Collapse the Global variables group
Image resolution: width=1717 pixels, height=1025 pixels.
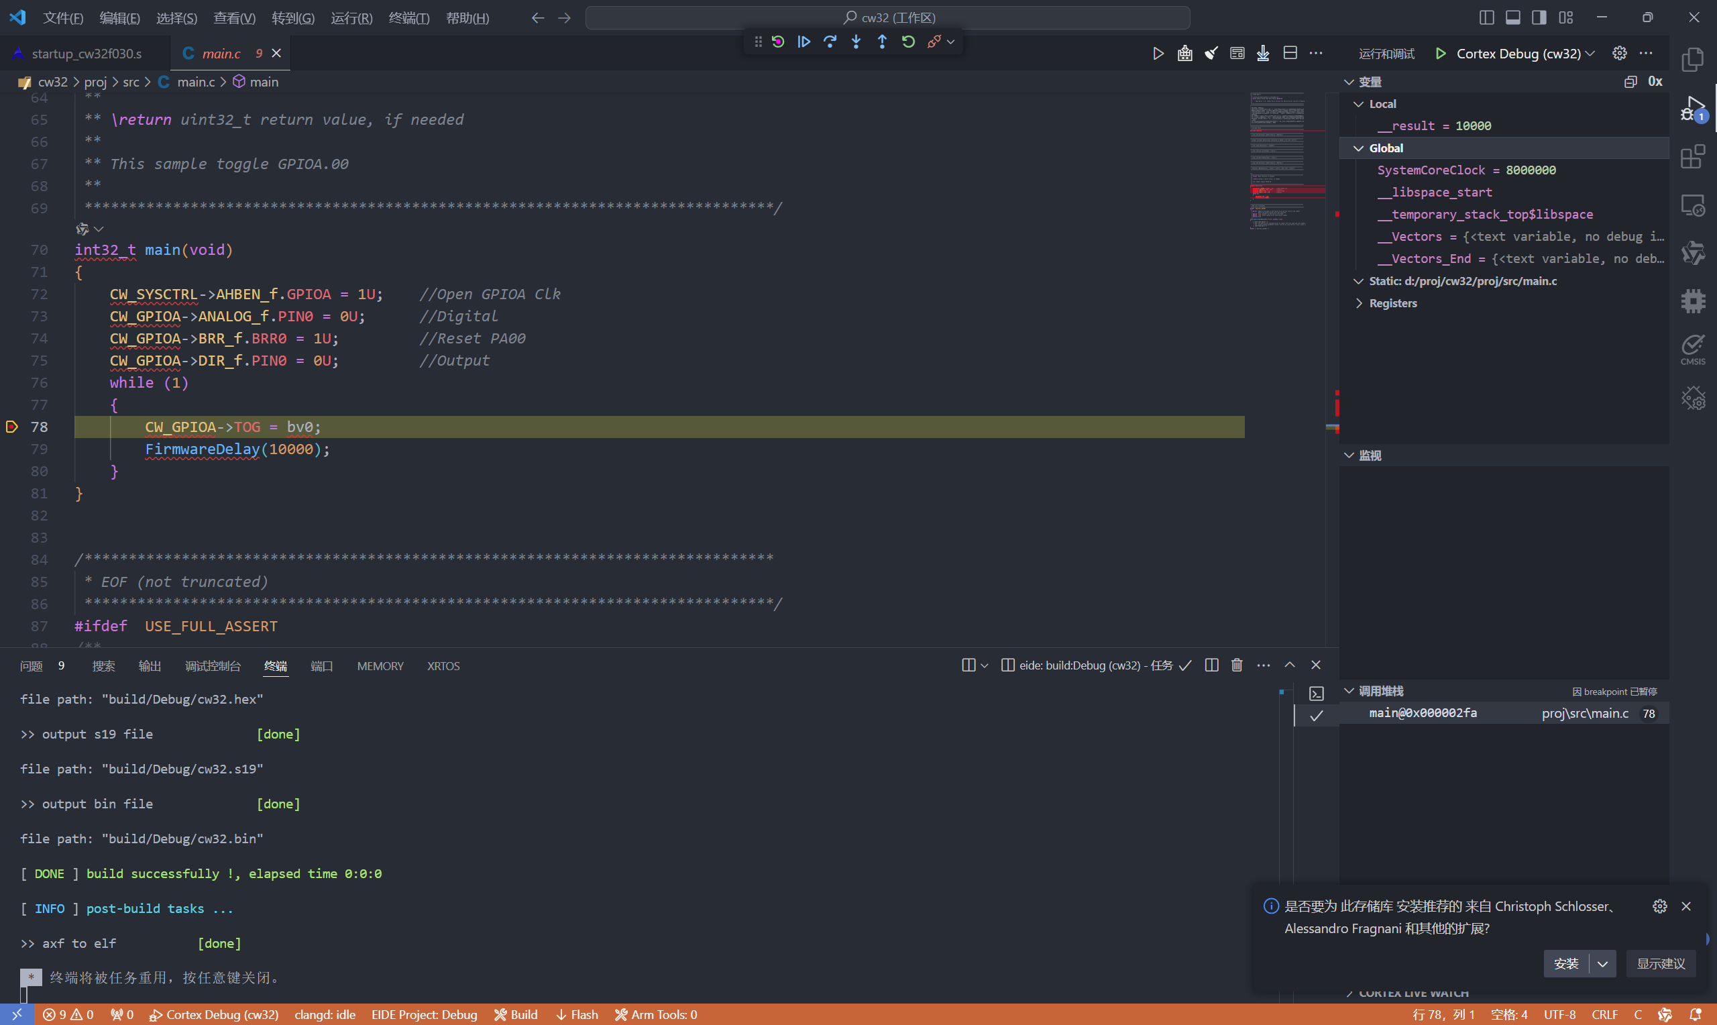(1359, 148)
